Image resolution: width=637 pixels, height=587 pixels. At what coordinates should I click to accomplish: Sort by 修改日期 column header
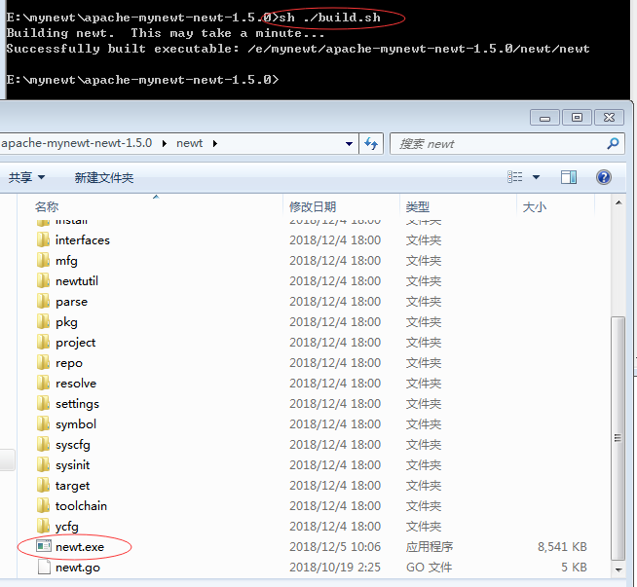(x=313, y=206)
